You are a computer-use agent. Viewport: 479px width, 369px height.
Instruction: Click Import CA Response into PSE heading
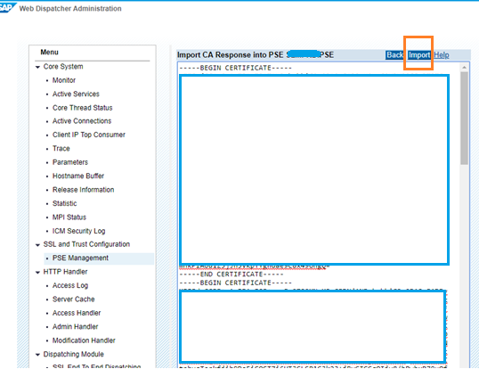pyautogui.click(x=256, y=55)
